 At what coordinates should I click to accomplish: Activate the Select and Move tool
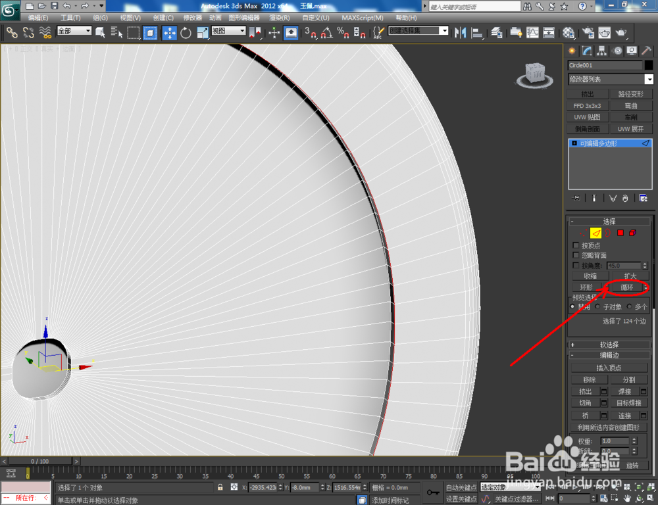tap(170, 32)
